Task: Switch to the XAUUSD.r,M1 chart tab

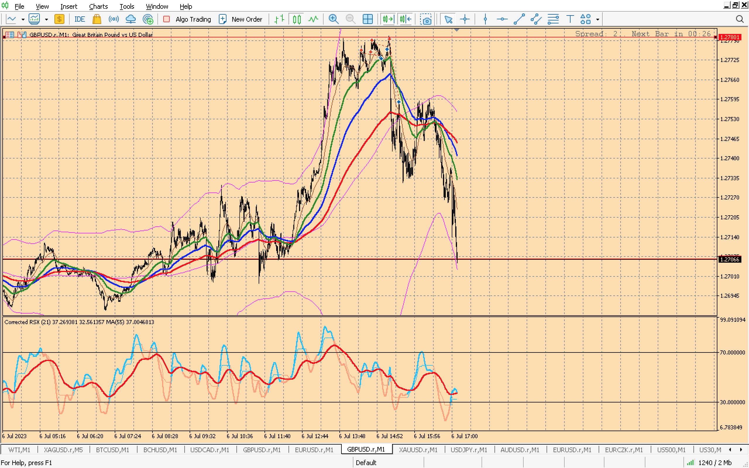Action: [418, 450]
